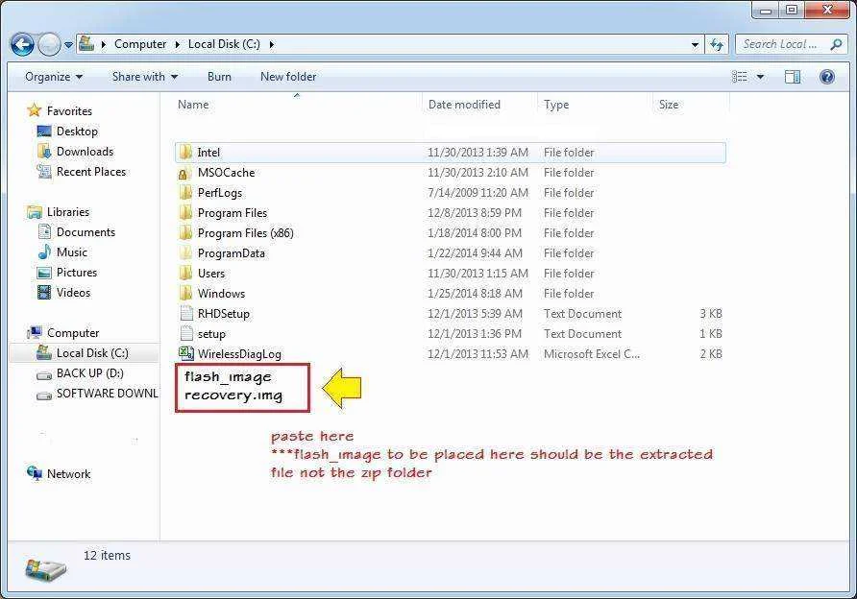Sort by the Name column header
The height and width of the screenshot is (599, 857).
193,105
